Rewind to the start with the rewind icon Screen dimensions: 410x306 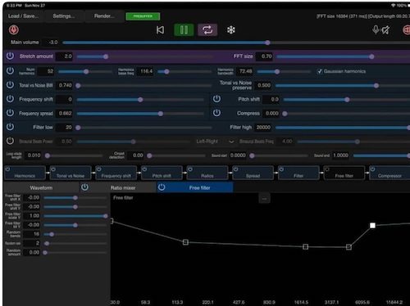pos(160,29)
